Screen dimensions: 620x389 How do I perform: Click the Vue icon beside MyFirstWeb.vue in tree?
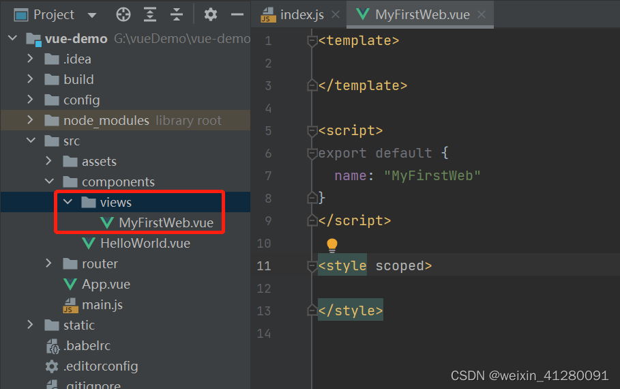point(107,222)
